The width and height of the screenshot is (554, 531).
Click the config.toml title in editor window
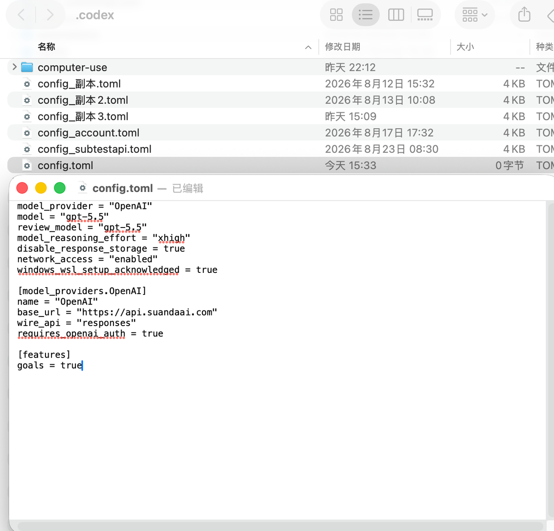[122, 189]
